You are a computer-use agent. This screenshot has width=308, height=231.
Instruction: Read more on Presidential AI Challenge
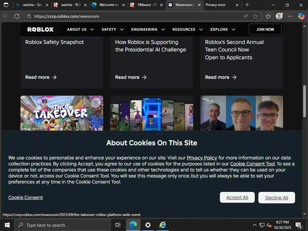click(131, 77)
